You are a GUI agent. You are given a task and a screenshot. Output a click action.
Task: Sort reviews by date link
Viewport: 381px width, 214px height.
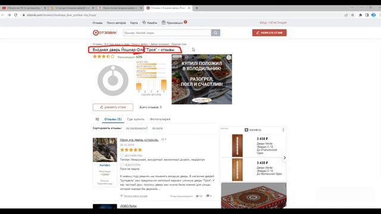pos(157,128)
